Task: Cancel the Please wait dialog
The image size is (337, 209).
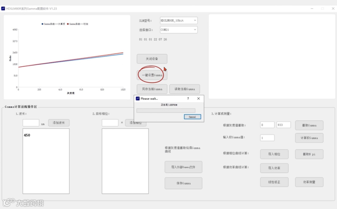Action: tap(192, 117)
